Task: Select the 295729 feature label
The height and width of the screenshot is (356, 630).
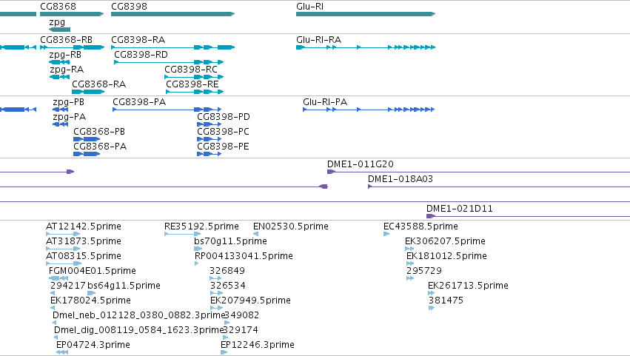Action: click(x=424, y=271)
